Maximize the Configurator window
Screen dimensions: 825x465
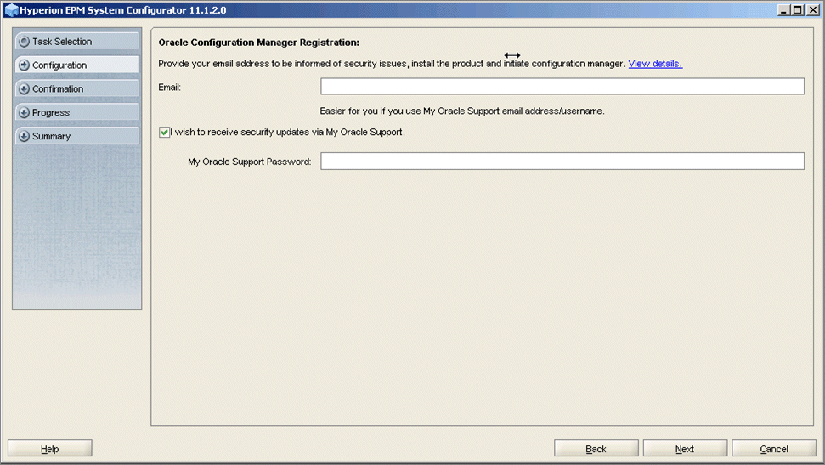[798, 10]
